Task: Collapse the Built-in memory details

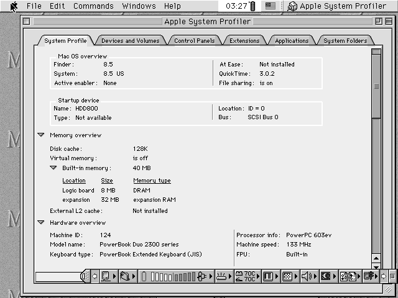Action: click(x=53, y=168)
